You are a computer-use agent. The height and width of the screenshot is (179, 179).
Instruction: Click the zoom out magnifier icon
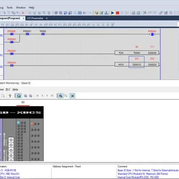[30, 96]
